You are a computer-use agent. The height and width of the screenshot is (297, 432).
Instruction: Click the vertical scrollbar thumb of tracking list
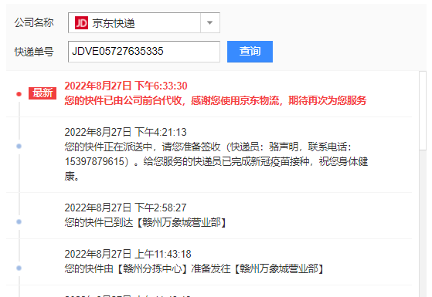tap(423, 110)
